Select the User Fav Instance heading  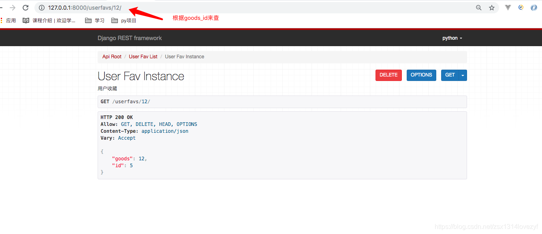tap(141, 76)
